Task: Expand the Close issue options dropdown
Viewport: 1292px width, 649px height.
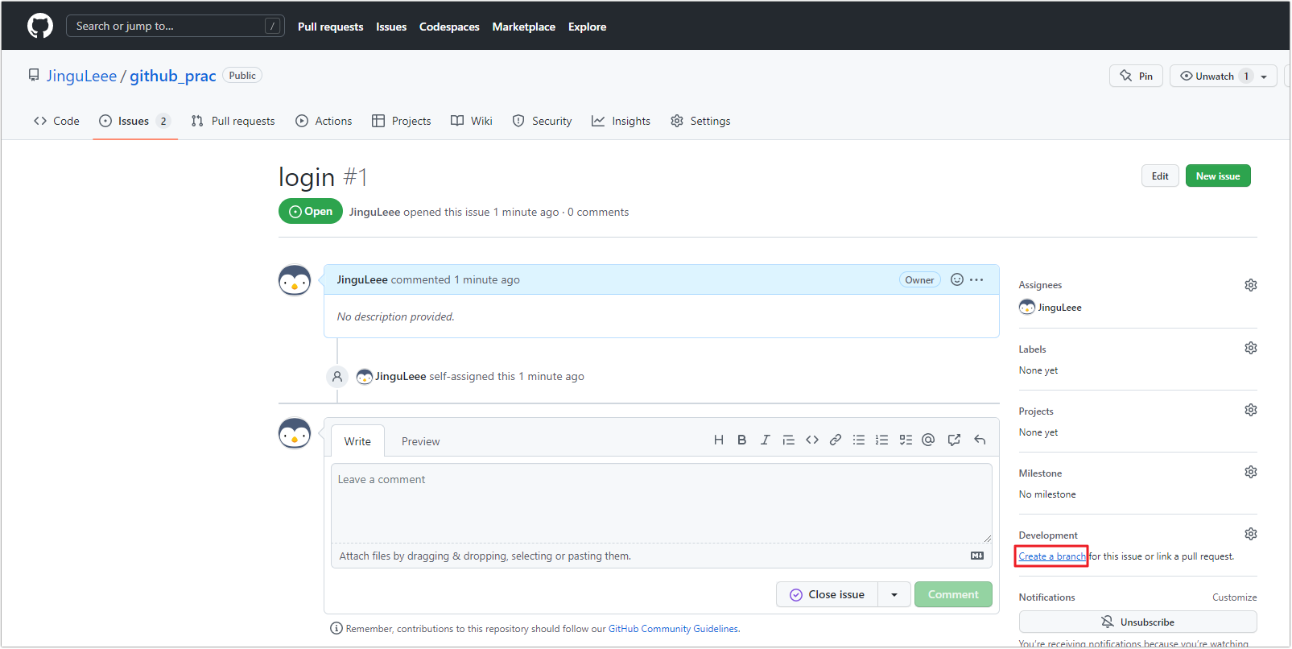Action: click(894, 594)
